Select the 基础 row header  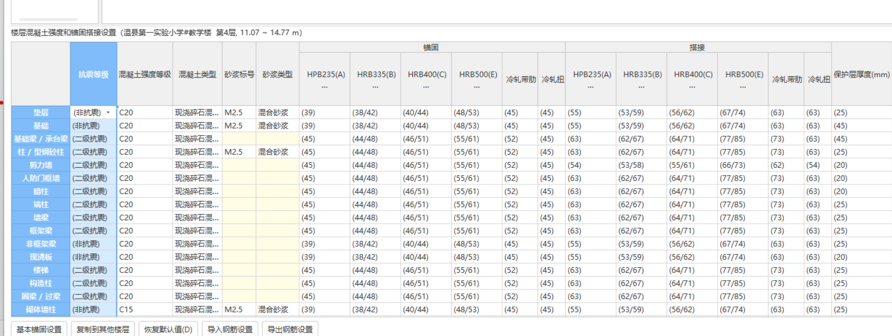click(x=40, y=125)
